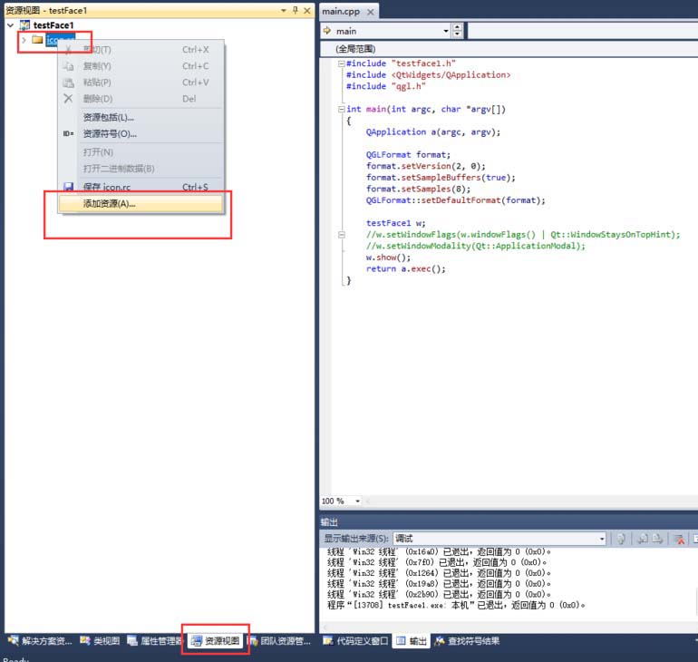
Task: Select the testFace1 project icon in the tree
Action: (24, 25)
